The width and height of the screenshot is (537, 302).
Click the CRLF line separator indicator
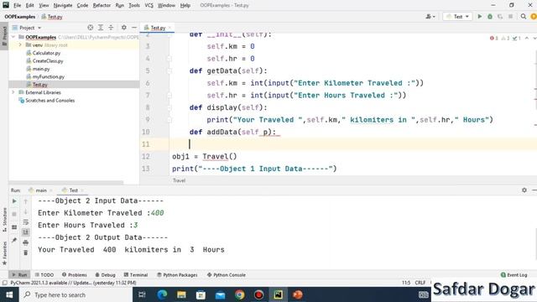420,283
